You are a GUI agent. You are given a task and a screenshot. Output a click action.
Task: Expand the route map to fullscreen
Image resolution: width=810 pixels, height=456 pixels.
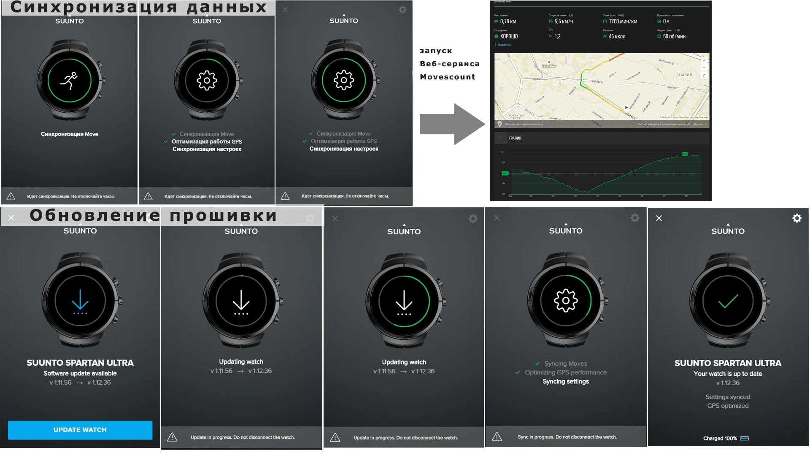point(704,75)
